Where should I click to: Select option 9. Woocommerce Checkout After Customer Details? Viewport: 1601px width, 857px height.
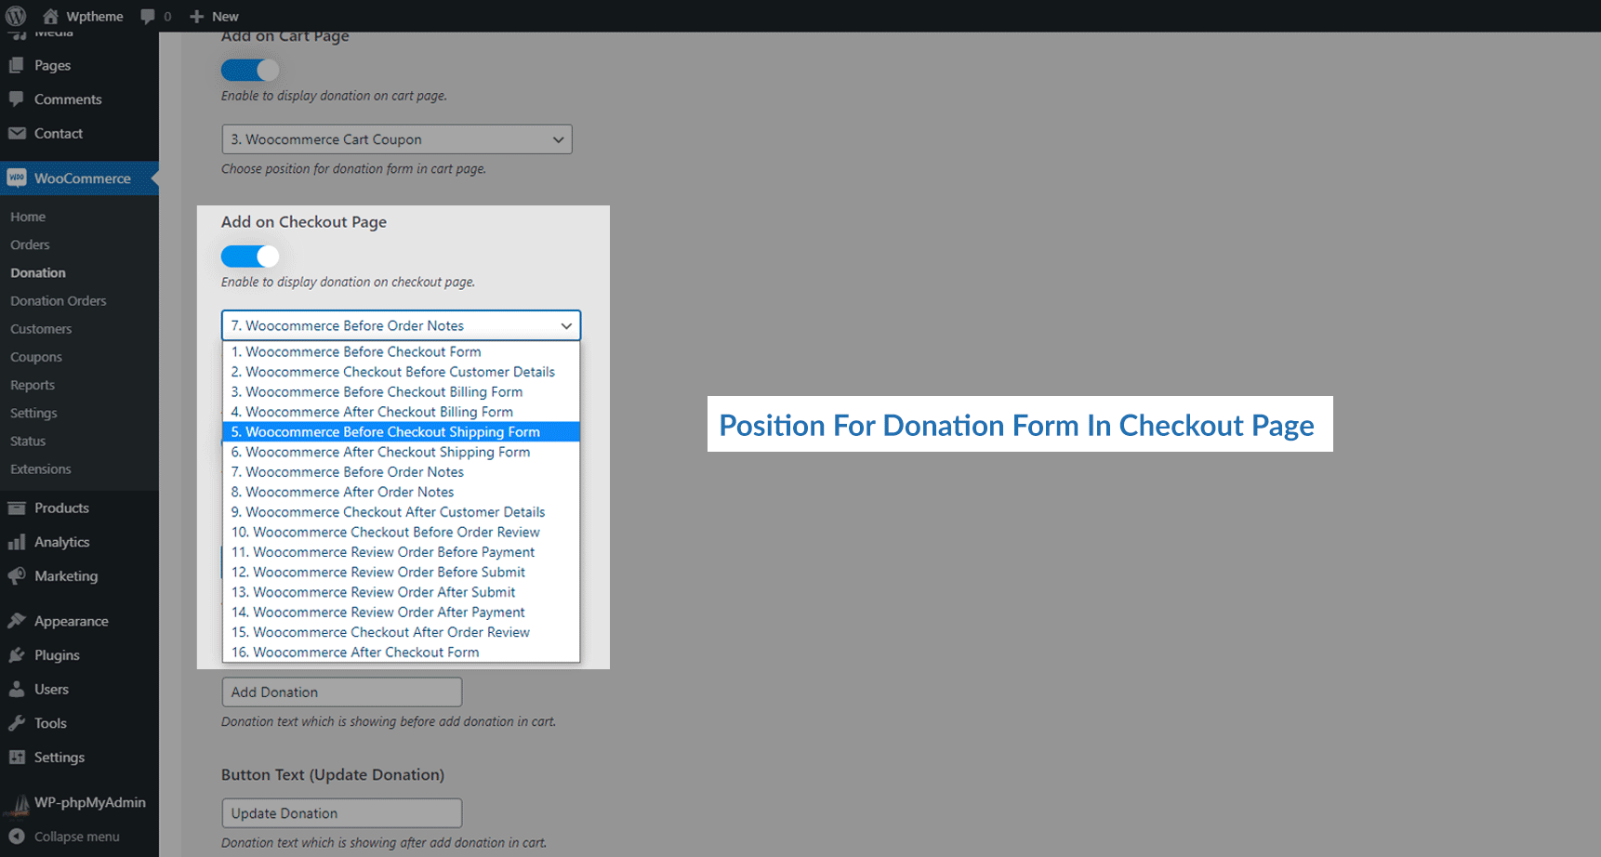[401, 512]
